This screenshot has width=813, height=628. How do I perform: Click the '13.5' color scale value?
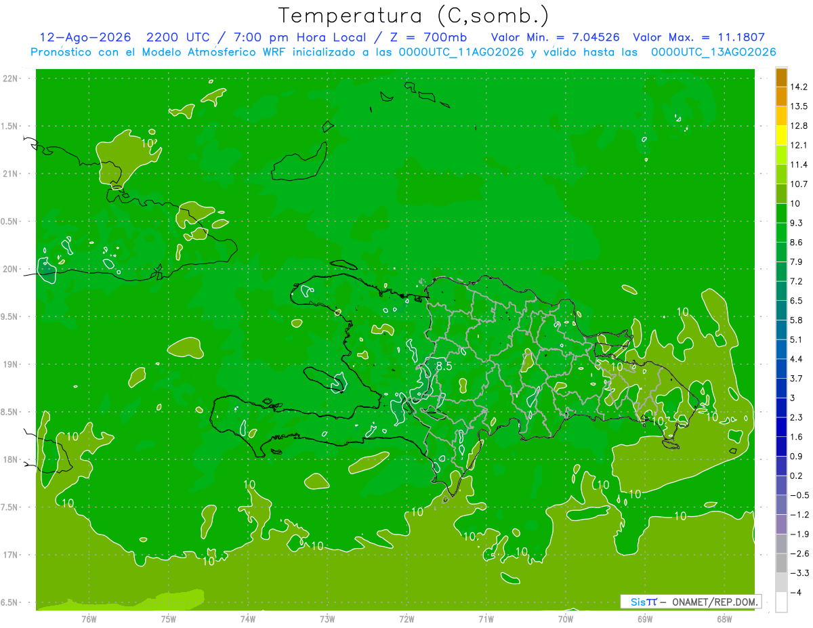pos(799,106)
